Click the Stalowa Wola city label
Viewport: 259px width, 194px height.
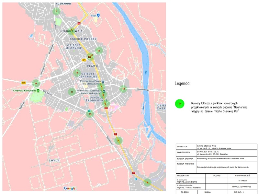pyautogui.click(x=71, y=31)
